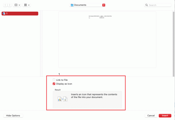Viewport: 175px width, 120px height.
Task: Click the Search field
Action: tap(158, 5)
